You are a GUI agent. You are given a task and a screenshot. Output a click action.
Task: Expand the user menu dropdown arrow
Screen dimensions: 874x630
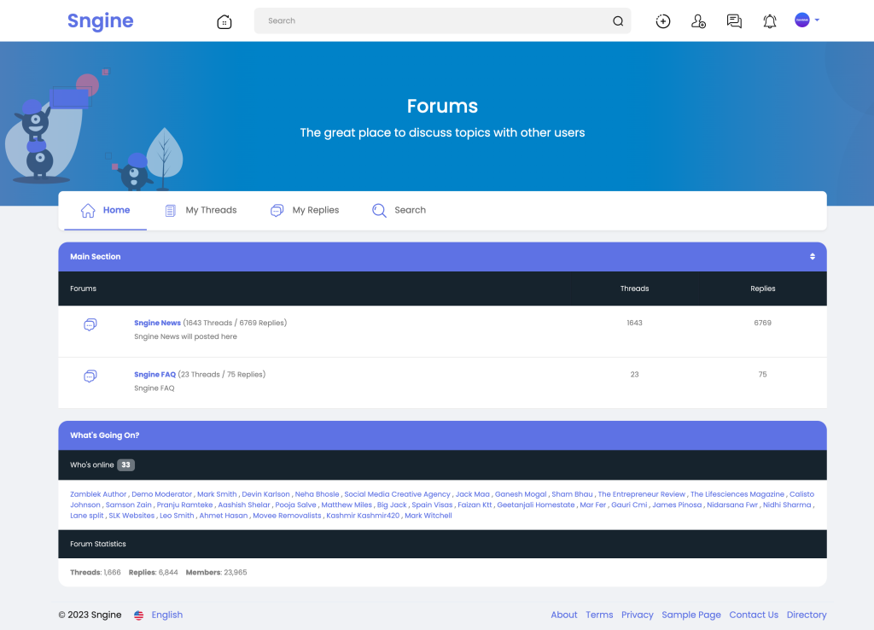(817, 20)
